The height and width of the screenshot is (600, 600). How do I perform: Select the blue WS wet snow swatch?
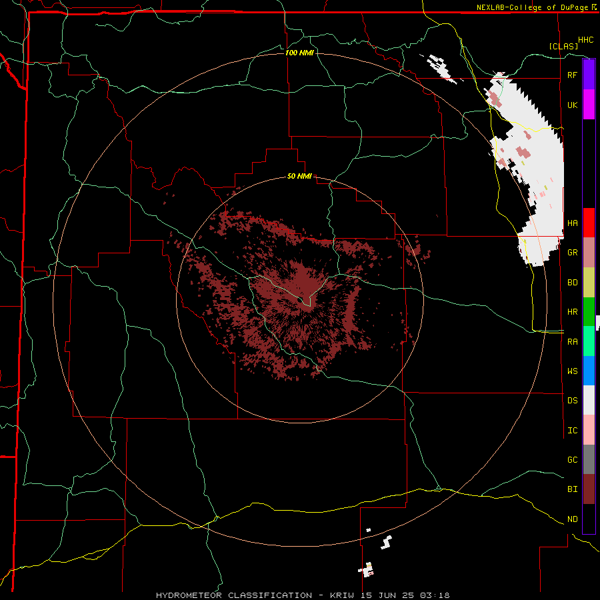(589, 371)
